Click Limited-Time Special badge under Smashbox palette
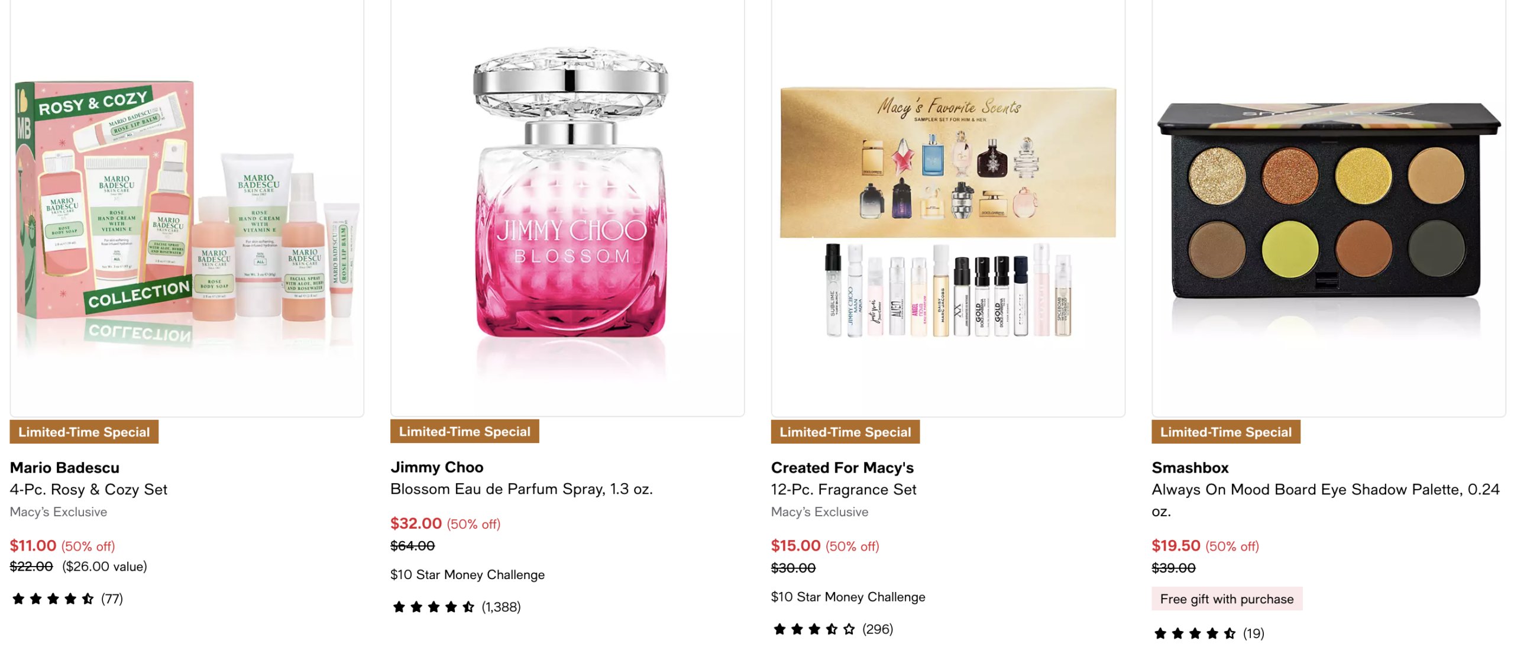This screenshot has height=650, width=1514. point(1225,431)
